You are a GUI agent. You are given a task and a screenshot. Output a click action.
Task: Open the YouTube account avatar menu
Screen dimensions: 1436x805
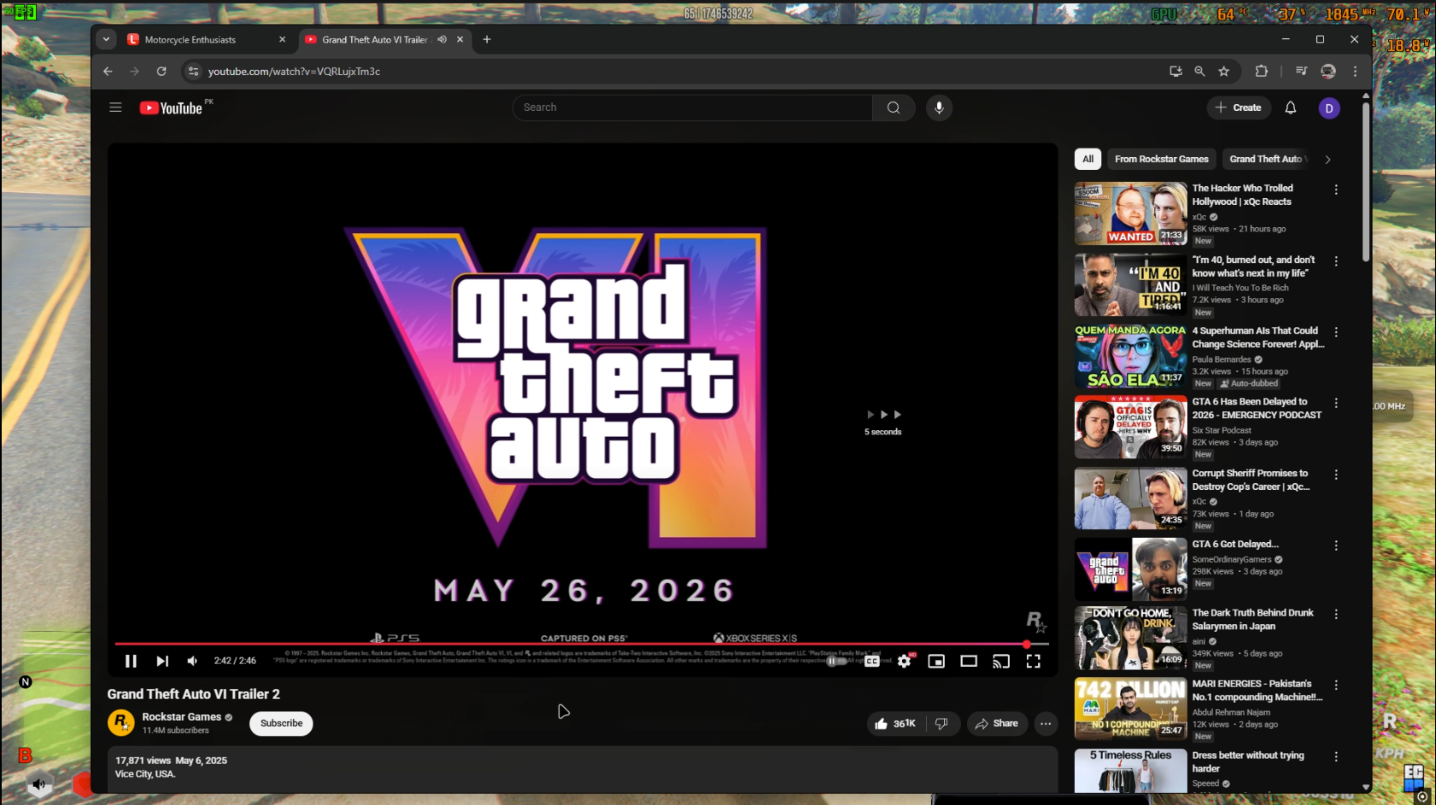[1329, 108]
